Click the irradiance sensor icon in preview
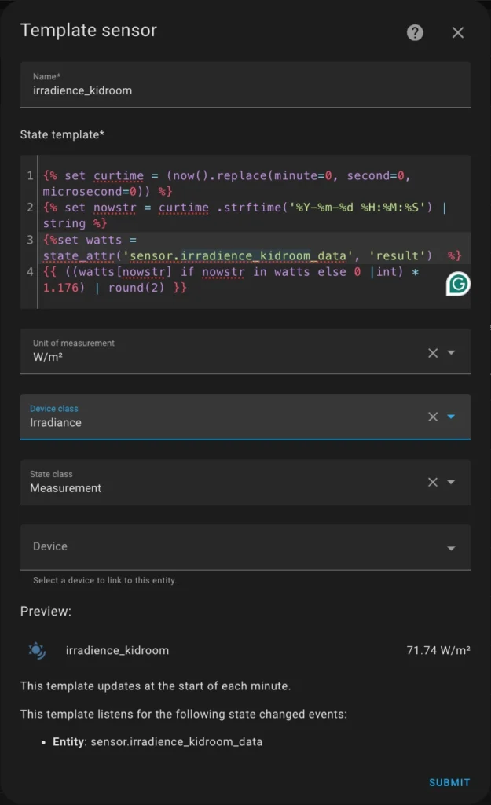The width and height of the screenshot is (491, 805). [x=37, y=650]
